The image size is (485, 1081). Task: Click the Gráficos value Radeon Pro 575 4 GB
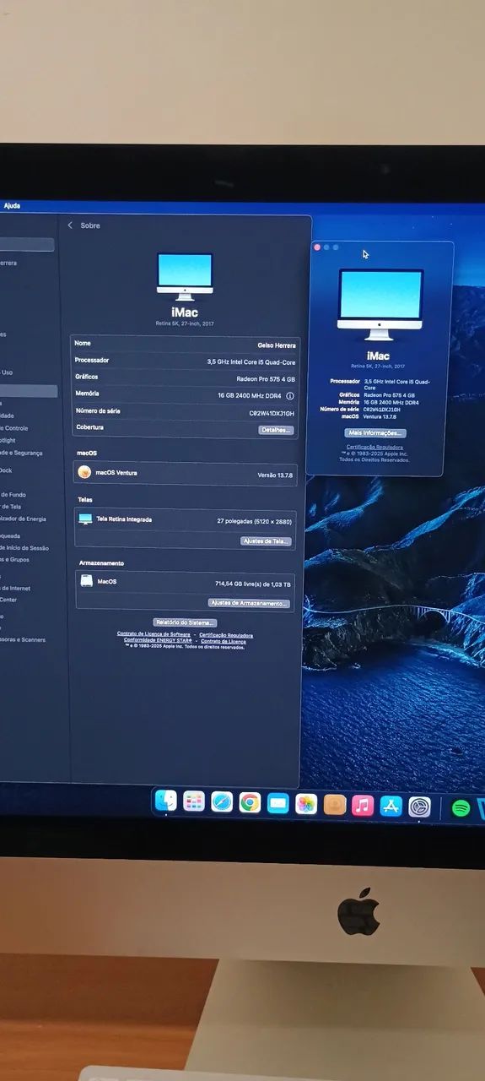pyautogui.click(x=266, y=379)
